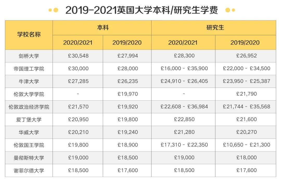281x192 pixels.
Task: Click the left yellow dots beside title
Action: [x=53, y=10]
